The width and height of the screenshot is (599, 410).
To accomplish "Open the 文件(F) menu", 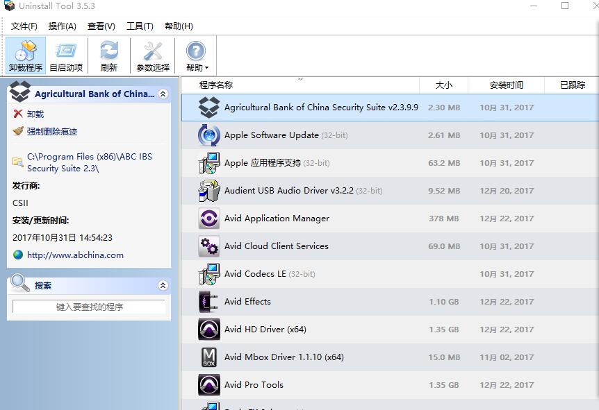I will (24, 26).
